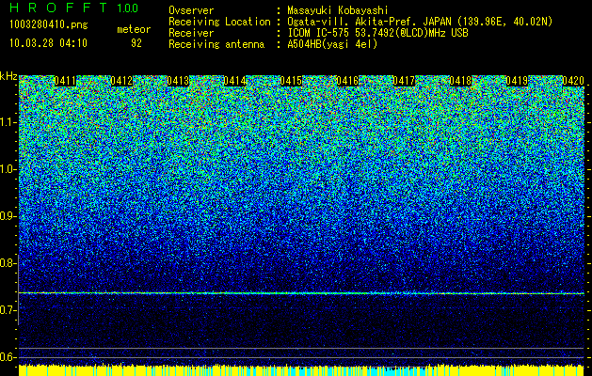Click the 1.1 frequency axis label

tap(8, 122)
